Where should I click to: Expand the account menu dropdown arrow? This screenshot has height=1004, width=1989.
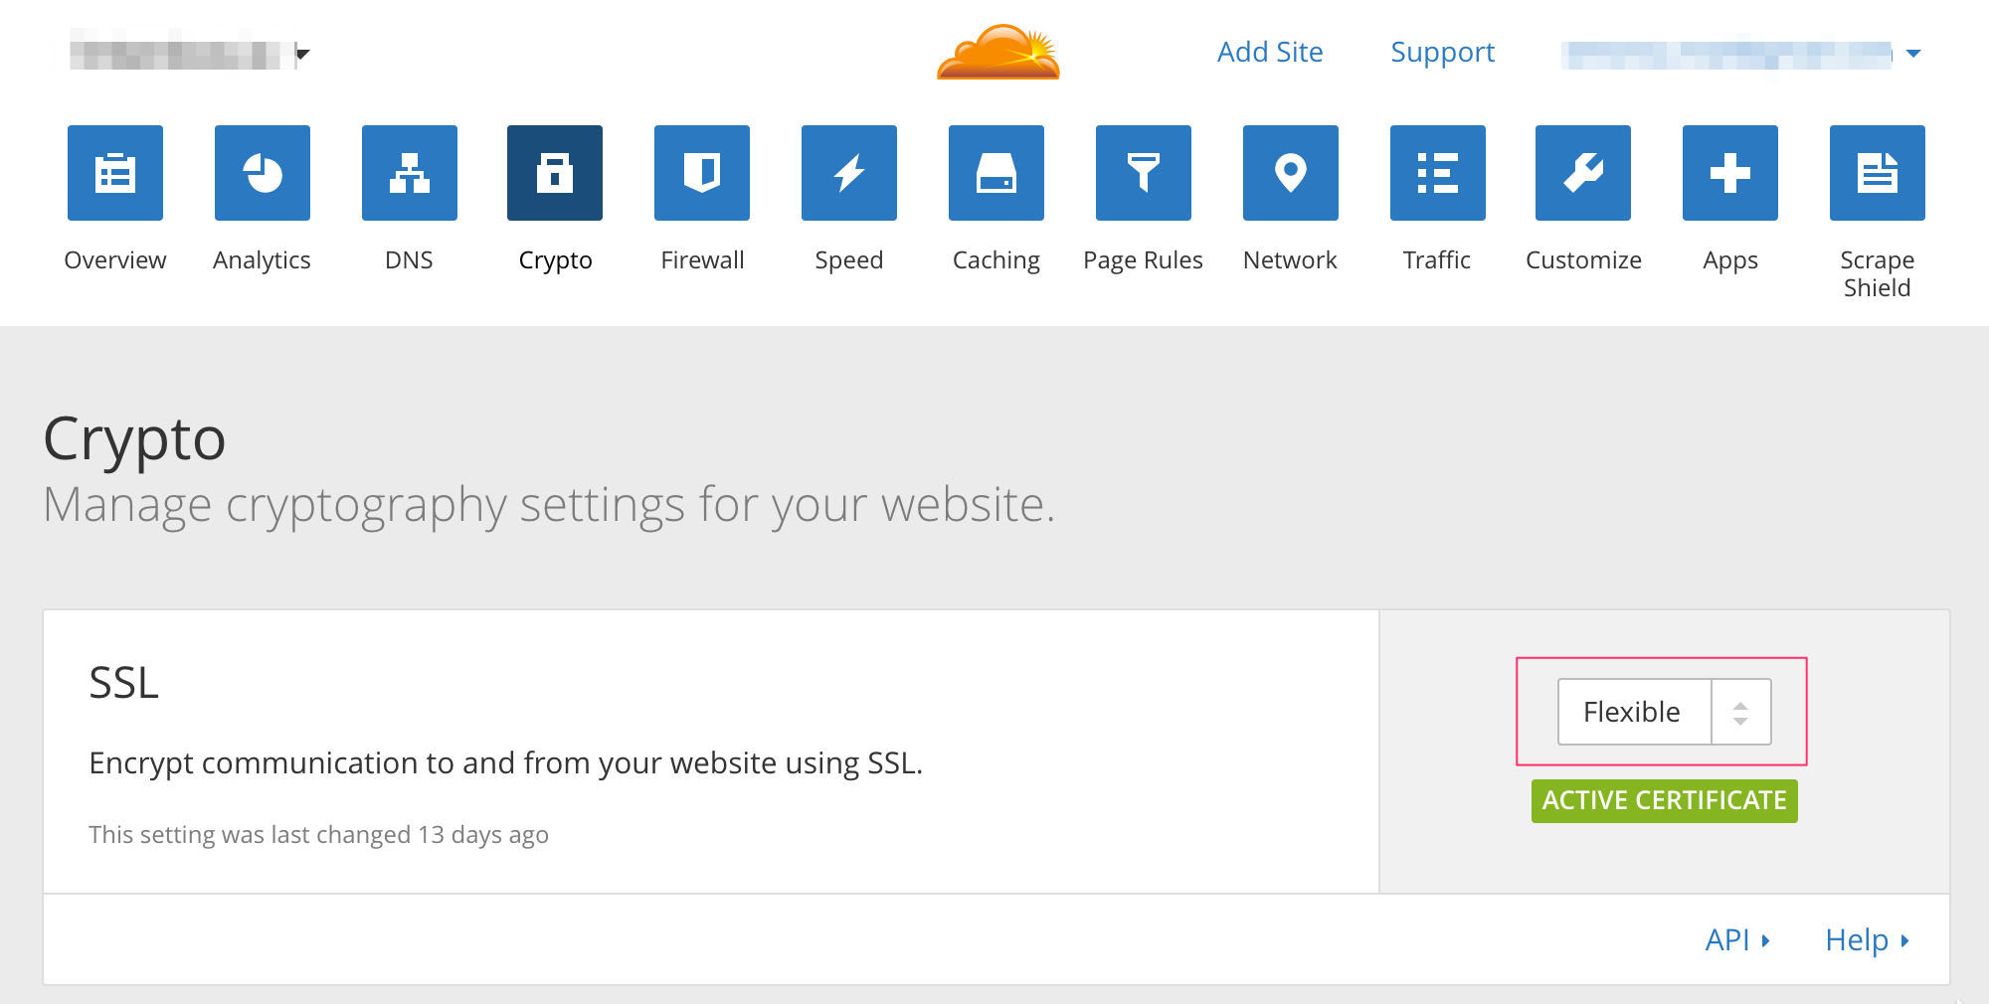[x=1913, y=54]
